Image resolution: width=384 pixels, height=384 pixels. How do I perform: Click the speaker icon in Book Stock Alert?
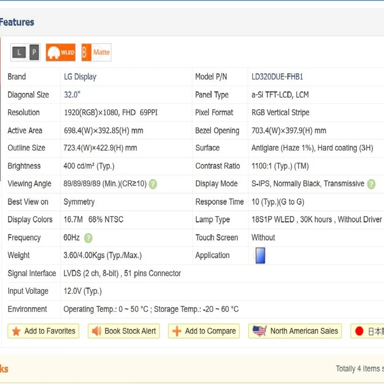(x=96, y=331)
